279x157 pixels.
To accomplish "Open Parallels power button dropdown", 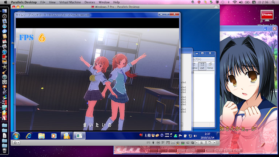I will (16, 143).
